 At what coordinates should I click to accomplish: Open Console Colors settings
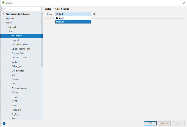click(19, 58)
